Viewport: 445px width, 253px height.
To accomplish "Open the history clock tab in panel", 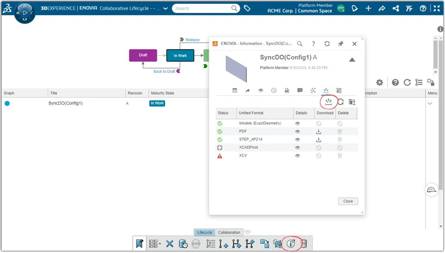I will [x=273, y=90].
